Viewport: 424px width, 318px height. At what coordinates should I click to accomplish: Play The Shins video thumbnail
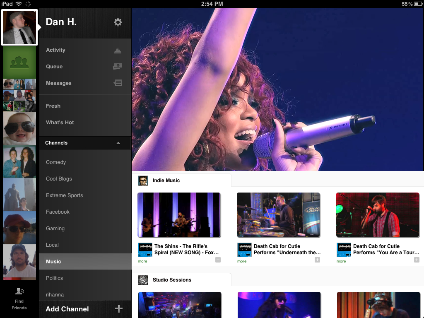click(x=179, y=215)
